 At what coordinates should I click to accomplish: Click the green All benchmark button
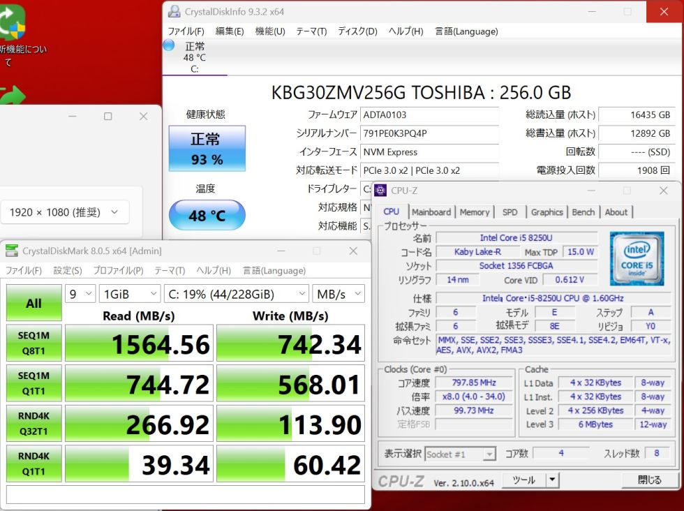34,303
